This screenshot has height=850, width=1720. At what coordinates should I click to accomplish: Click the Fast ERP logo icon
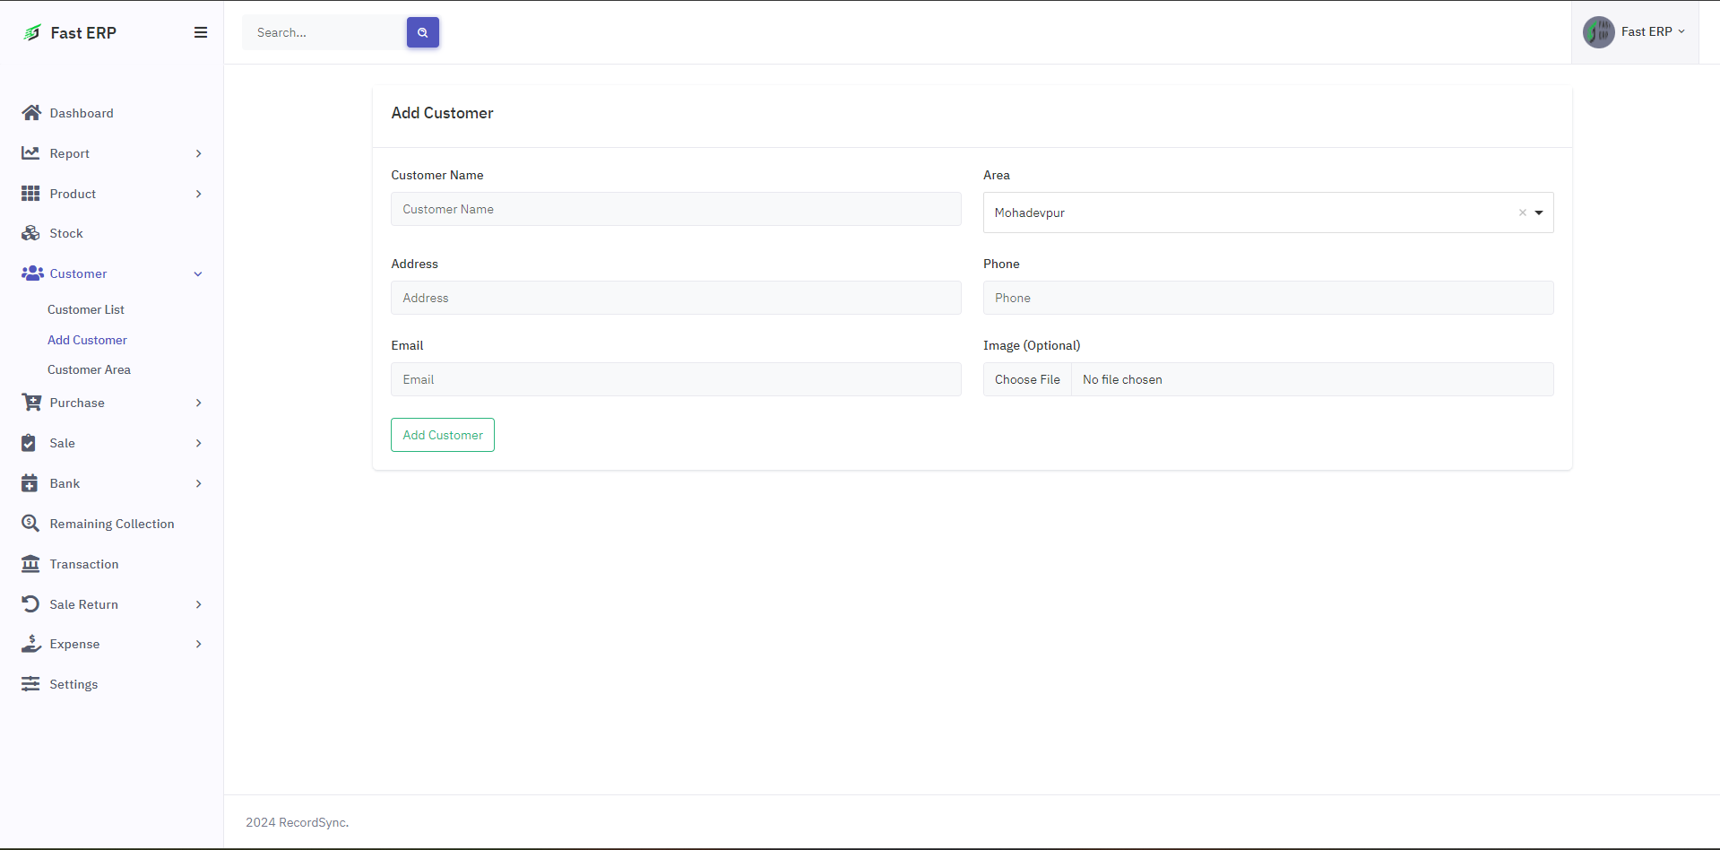click(32, 33)
